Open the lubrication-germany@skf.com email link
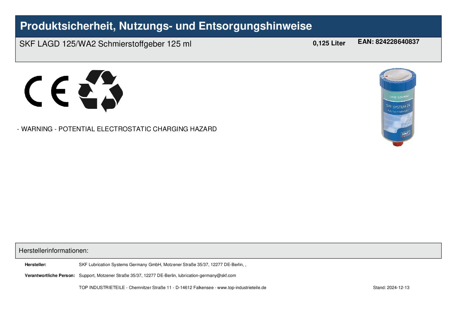This screenshot has width=460, height=325. click(207, 275)
